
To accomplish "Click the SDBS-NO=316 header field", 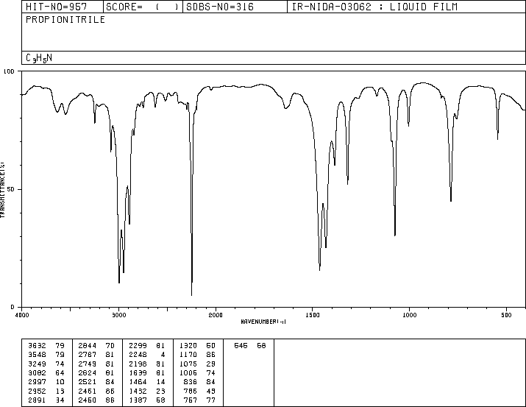I will 235,7.
